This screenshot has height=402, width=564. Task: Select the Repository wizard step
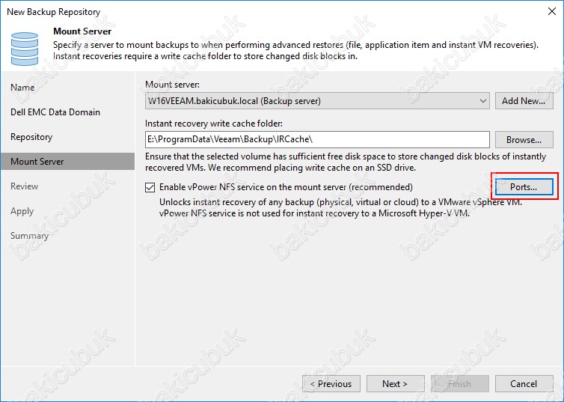coord(31,137)
